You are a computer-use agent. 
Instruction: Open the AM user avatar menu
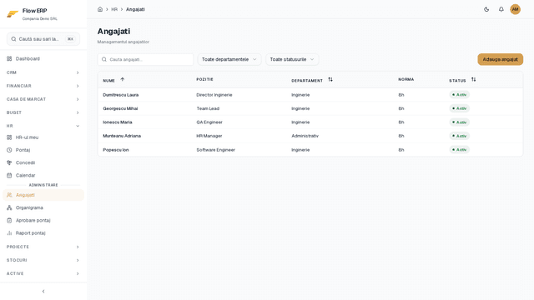pyautogui.click(x=515, y=9)
